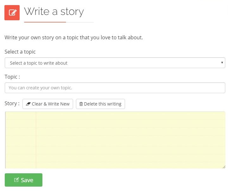The image size is (231, 192).
Task: Click the notepad's left margin column
Action: point(21,139)
